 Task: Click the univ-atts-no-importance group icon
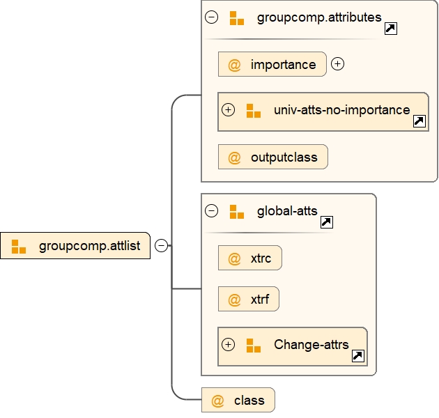point(254,111)
